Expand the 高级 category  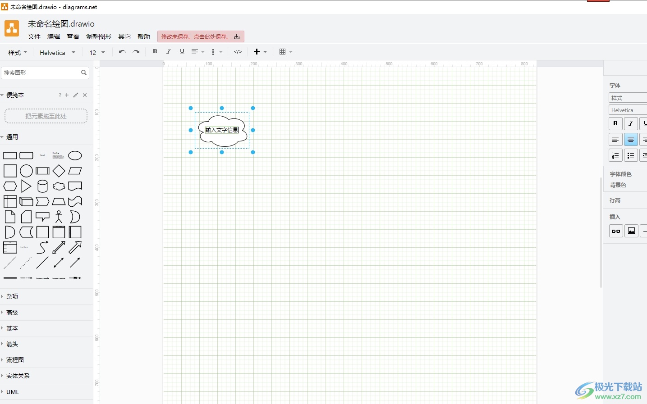12,313
